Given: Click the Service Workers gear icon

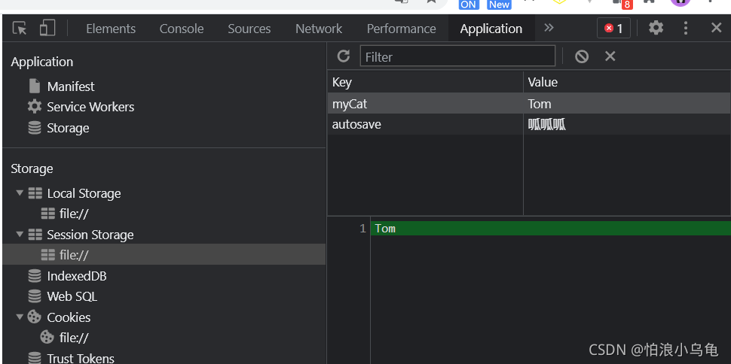Looking at the screenshot, I should (x=35, y=107).
